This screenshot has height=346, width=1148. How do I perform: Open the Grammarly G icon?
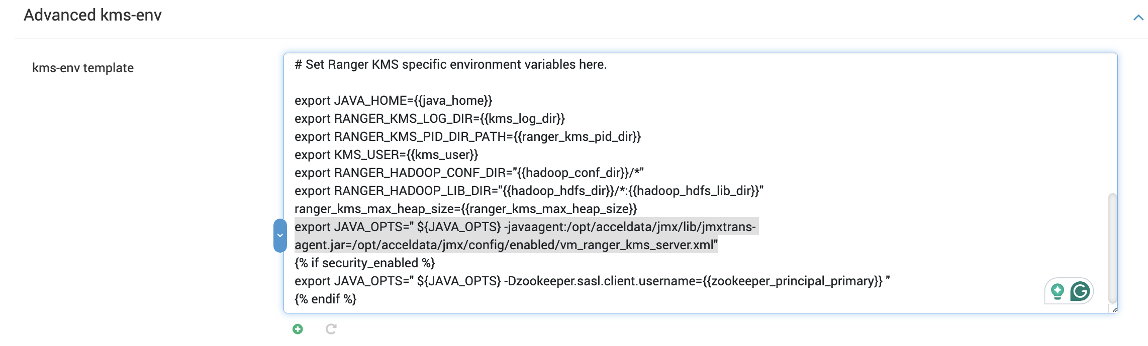1080,291
